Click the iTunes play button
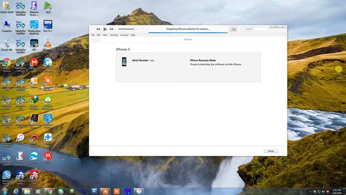Image resolution: width=346 pixels, height=195 pixels. point(105,29)
